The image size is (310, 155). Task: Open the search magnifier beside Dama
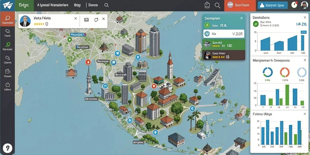coord(106,5)
